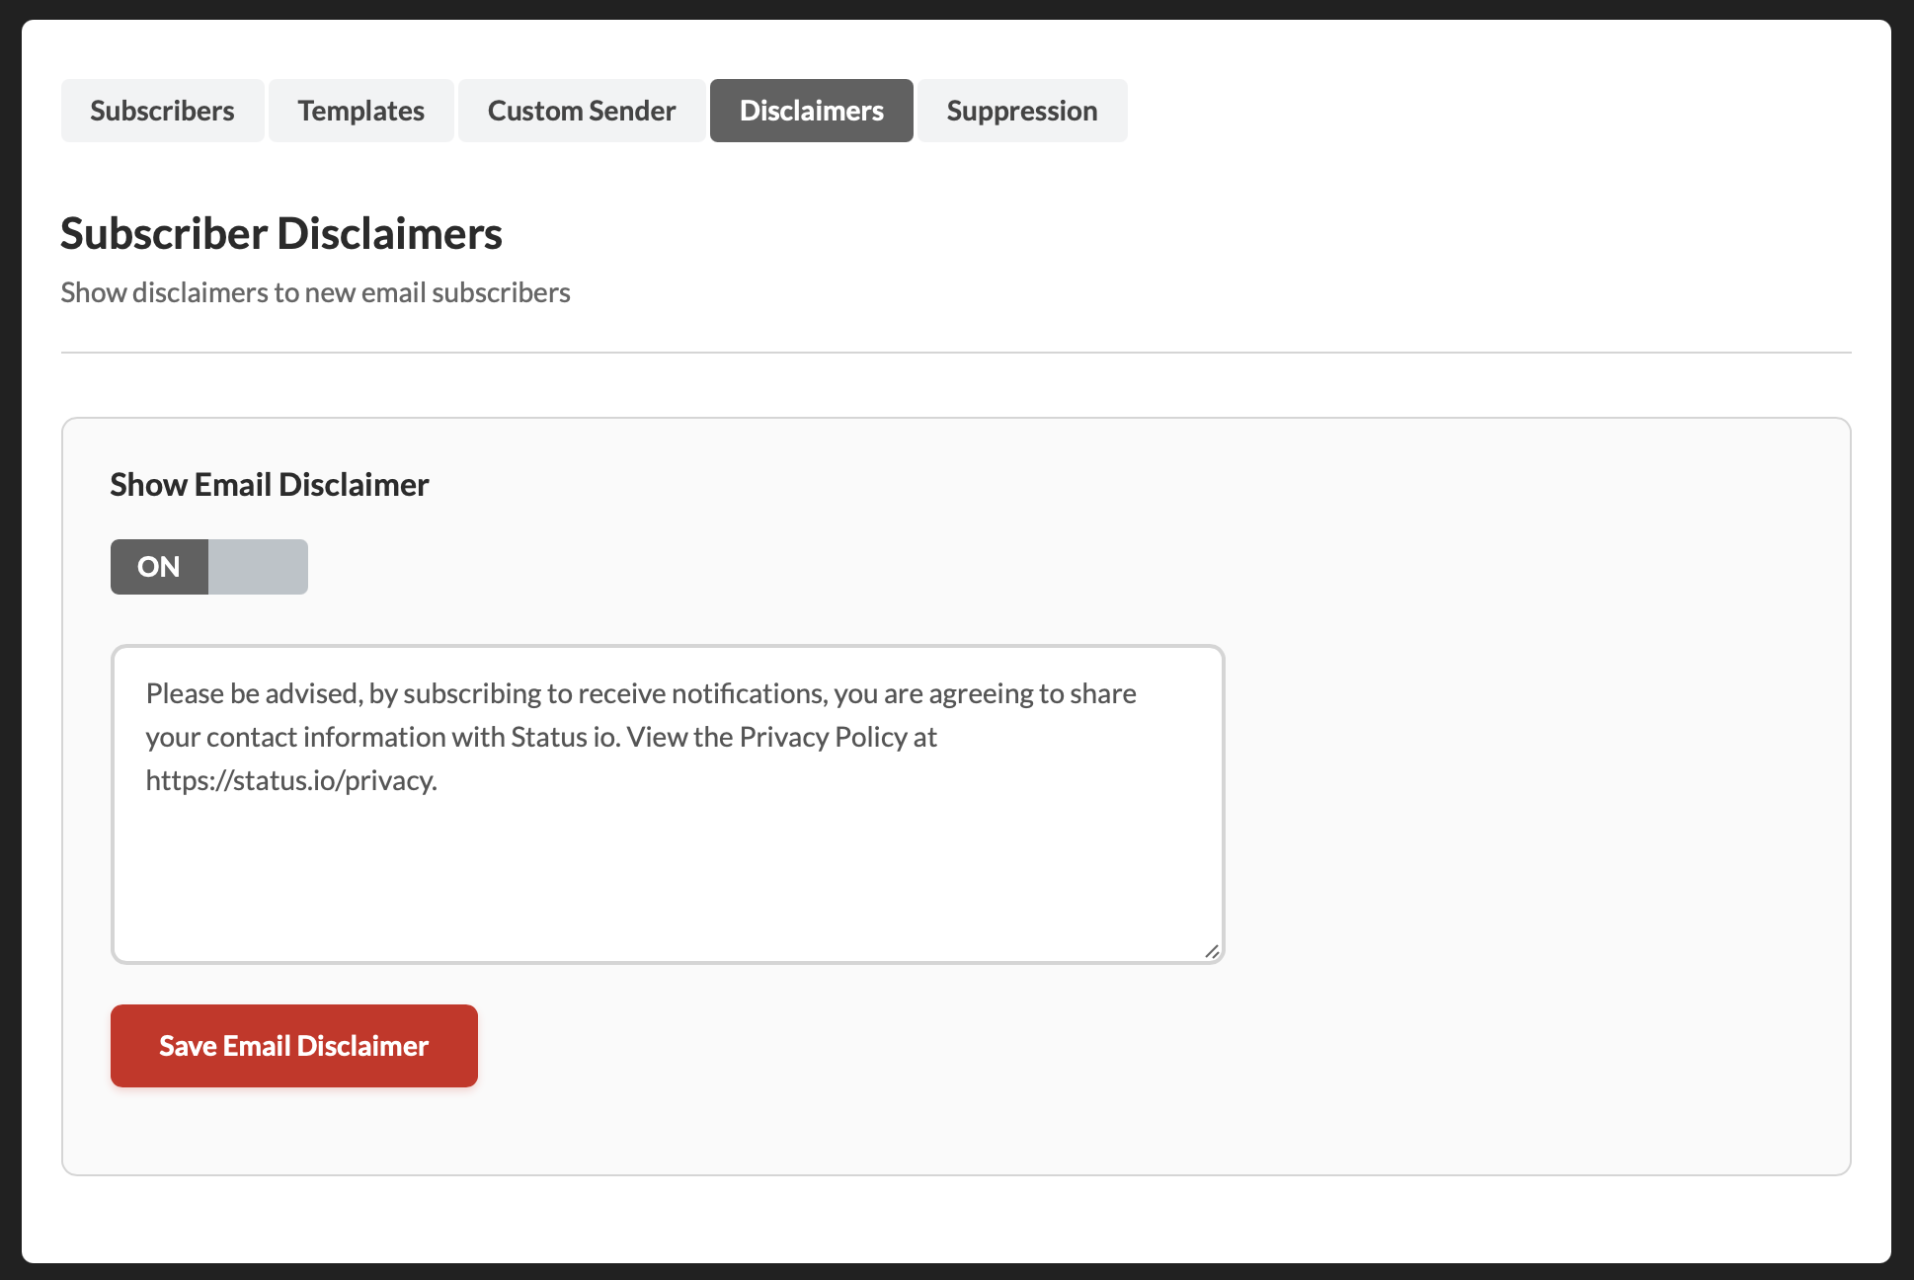Turn off the Show Email Disclaimer toggle
This screenshot has height=1280, width=1914.
[x=208, y=567]
